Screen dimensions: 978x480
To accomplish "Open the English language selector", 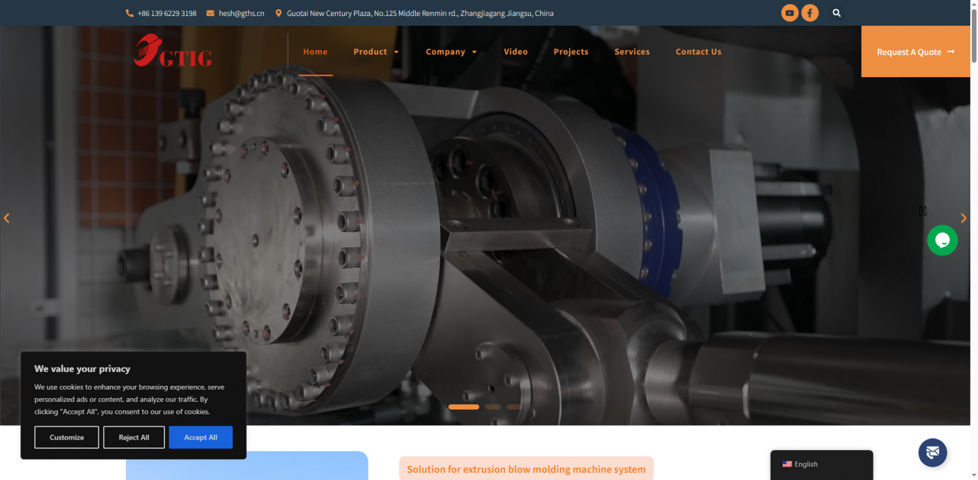I will (821, 464).
